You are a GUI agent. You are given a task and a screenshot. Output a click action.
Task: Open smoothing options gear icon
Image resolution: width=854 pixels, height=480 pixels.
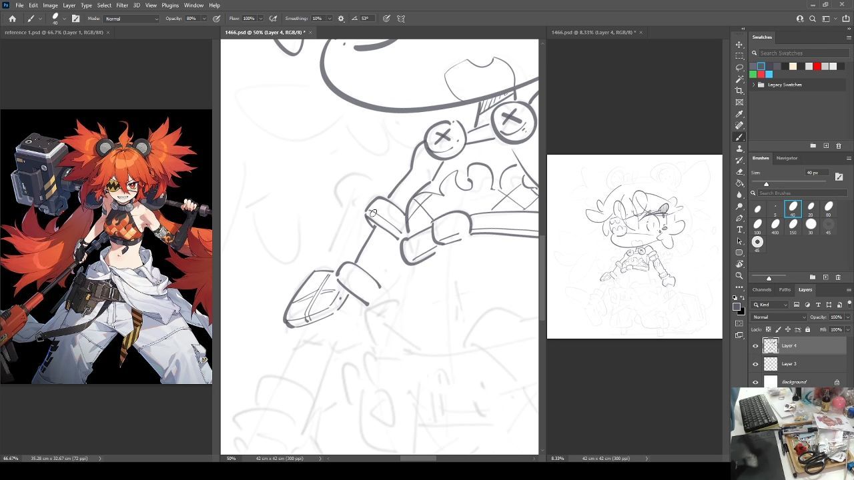click(x=341, y=19)
